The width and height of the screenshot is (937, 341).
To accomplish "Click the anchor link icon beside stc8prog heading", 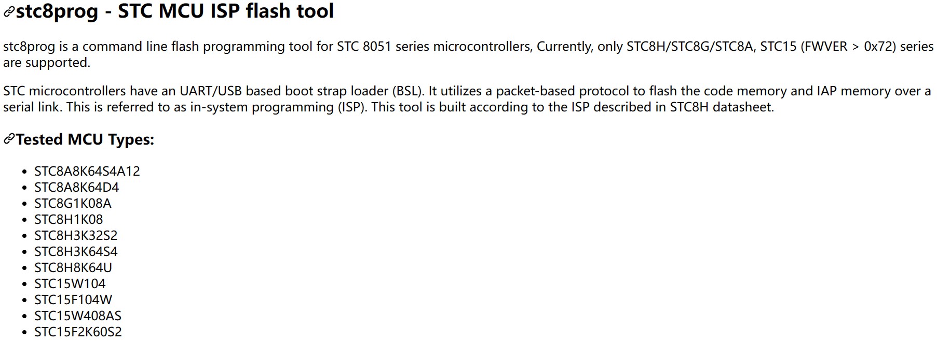I will click(x=9, y=12).
